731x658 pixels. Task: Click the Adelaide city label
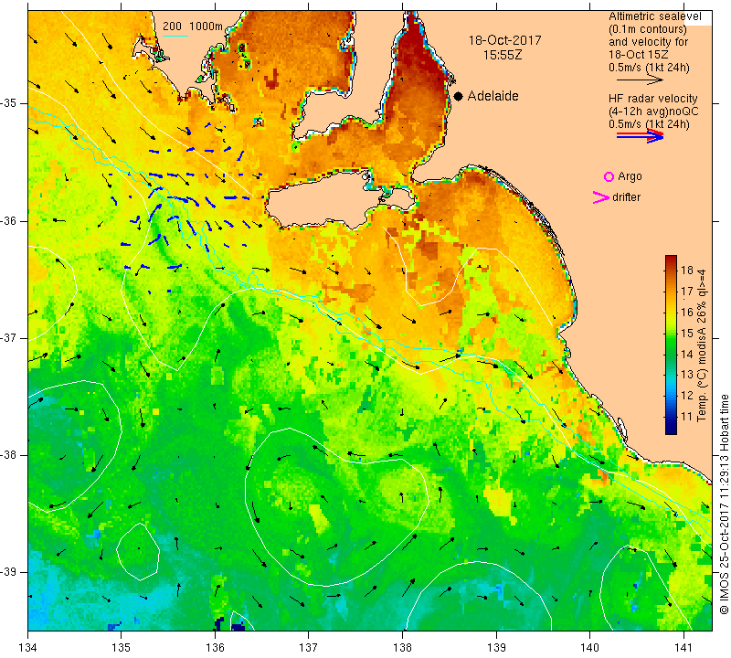(493, 96)
